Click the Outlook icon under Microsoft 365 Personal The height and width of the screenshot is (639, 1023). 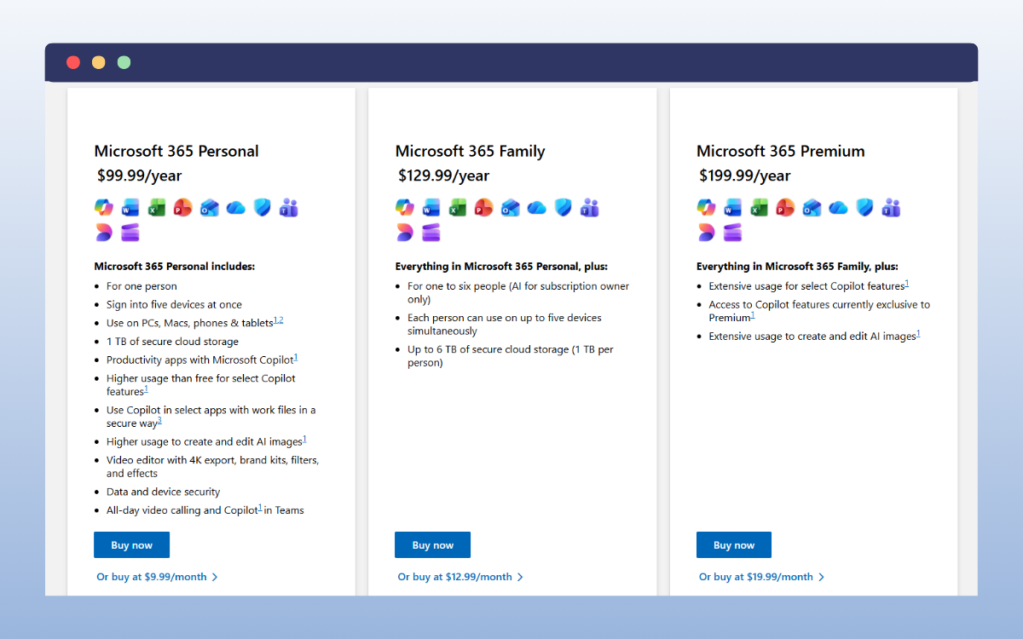tap(209, 207)
